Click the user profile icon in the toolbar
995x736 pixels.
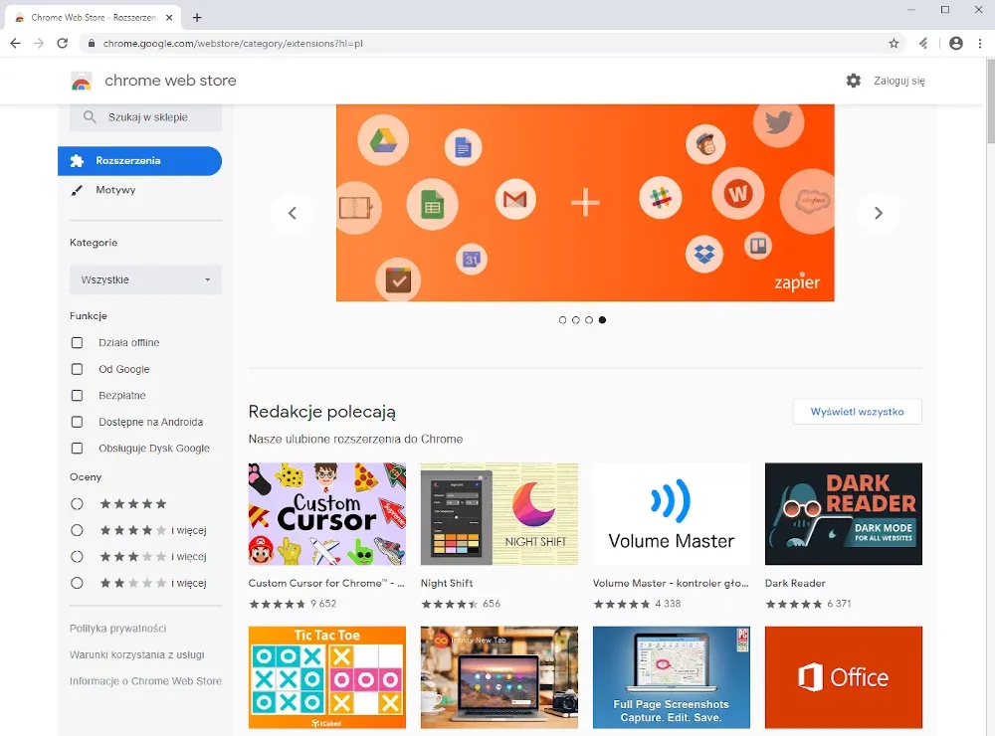[956, 43]
